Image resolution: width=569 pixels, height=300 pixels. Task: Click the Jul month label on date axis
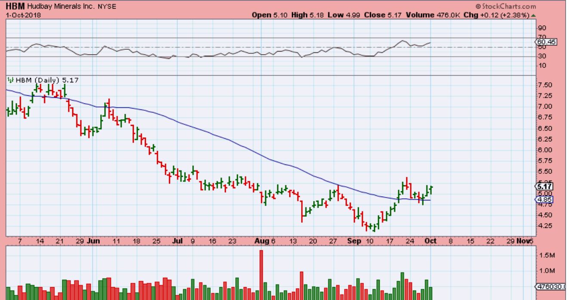click(x=178, y=241)
